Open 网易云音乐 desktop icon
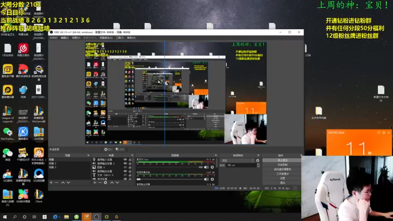Screen dimensions: 393x221 [23, 50]
